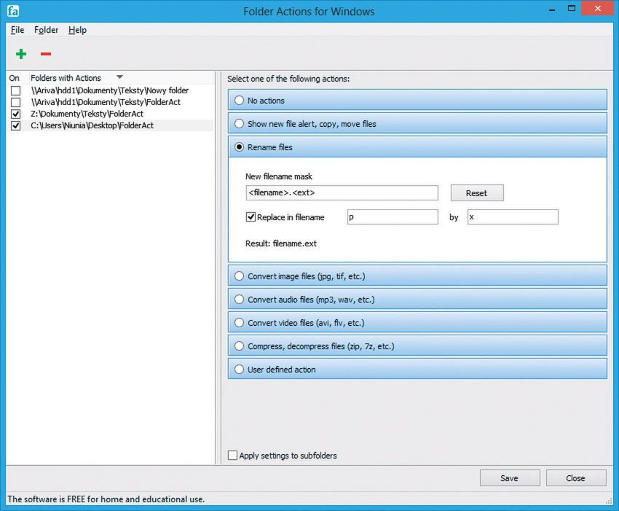This screenshot has height=511, width=619.
Task: Click Result: filename.ext text
Action: click(281, 243)
